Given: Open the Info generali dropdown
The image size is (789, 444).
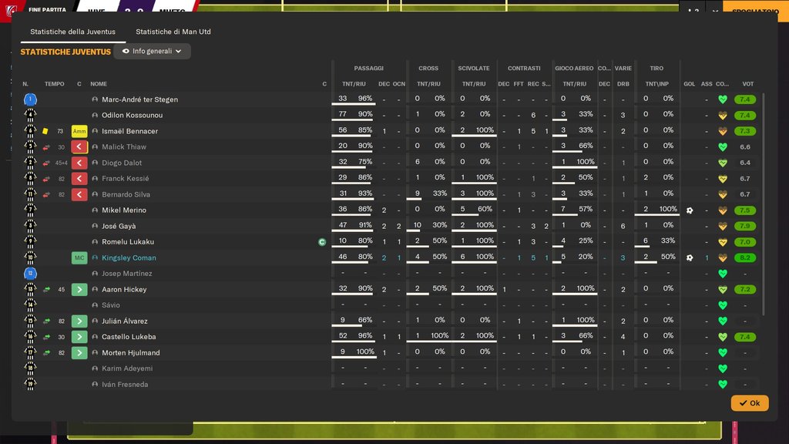Looking at the screenshot, I should point(152,52).
